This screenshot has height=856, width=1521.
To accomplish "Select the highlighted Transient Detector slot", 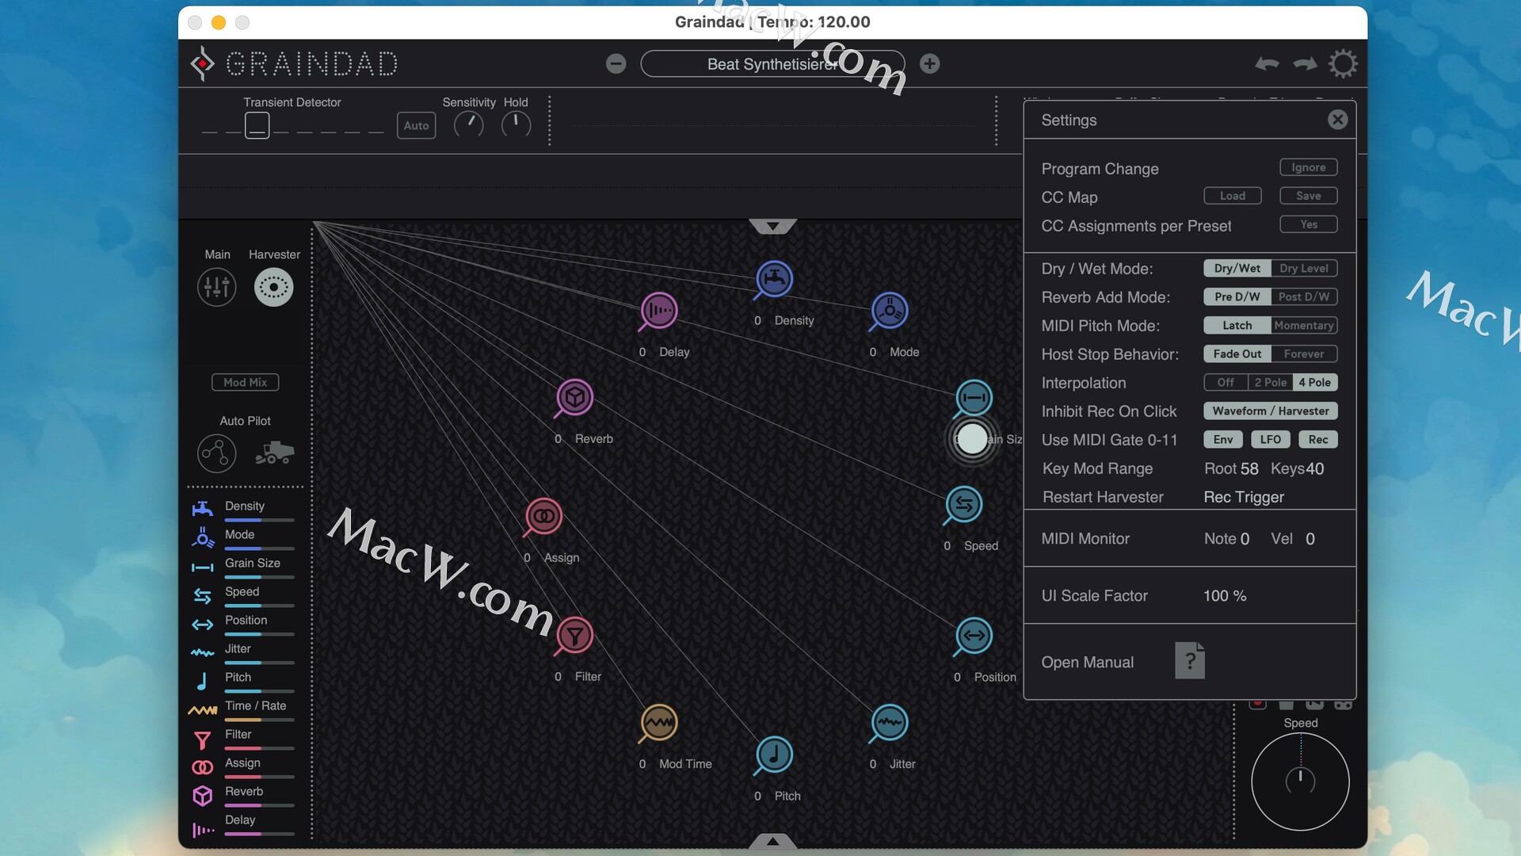I will tap(257, 125).
